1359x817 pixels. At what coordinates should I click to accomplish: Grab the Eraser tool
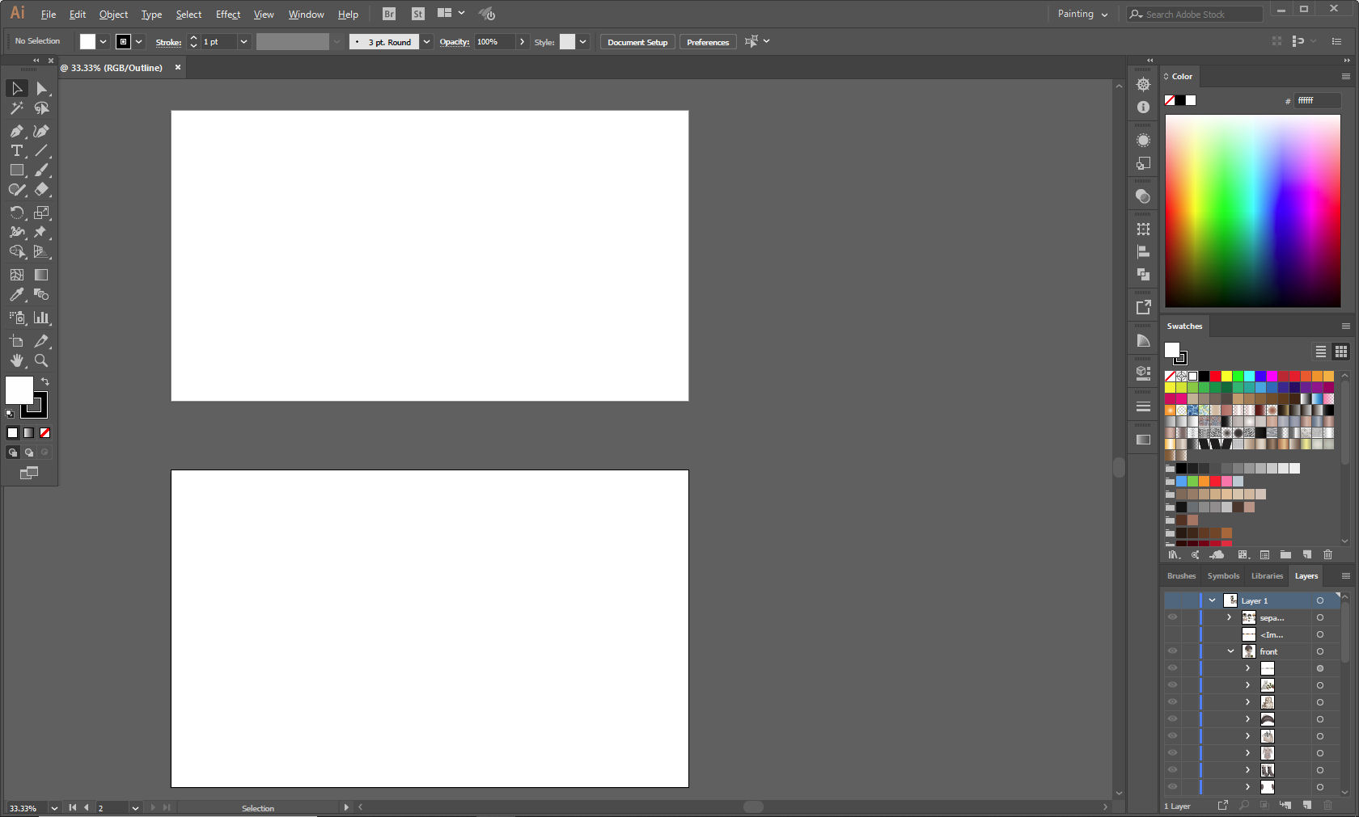point(41,190)
